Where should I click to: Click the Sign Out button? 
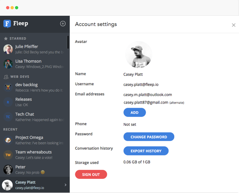(x=91, y=174)
